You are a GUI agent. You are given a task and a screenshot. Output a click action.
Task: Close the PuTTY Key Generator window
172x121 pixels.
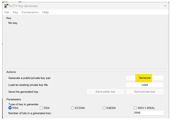click(165, 6)
